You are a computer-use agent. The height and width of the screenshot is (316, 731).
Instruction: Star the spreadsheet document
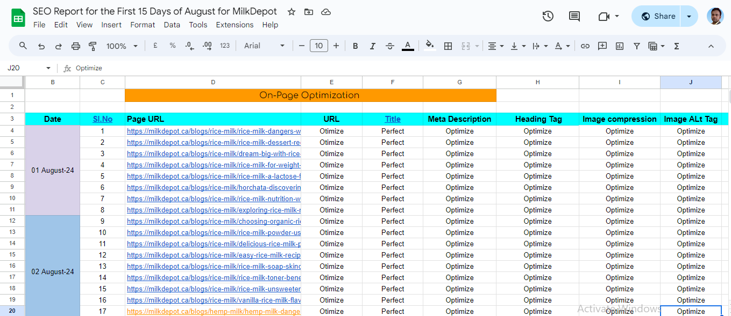tap(292, 12)
